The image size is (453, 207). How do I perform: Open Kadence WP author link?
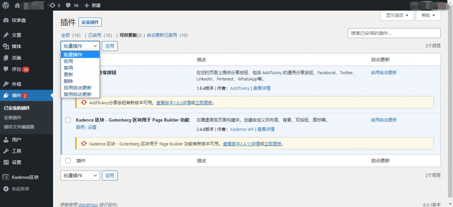click(x=242, y=129)
